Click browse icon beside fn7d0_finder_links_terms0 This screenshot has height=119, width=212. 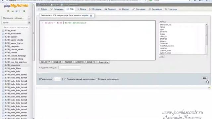(x=3, y=75)
